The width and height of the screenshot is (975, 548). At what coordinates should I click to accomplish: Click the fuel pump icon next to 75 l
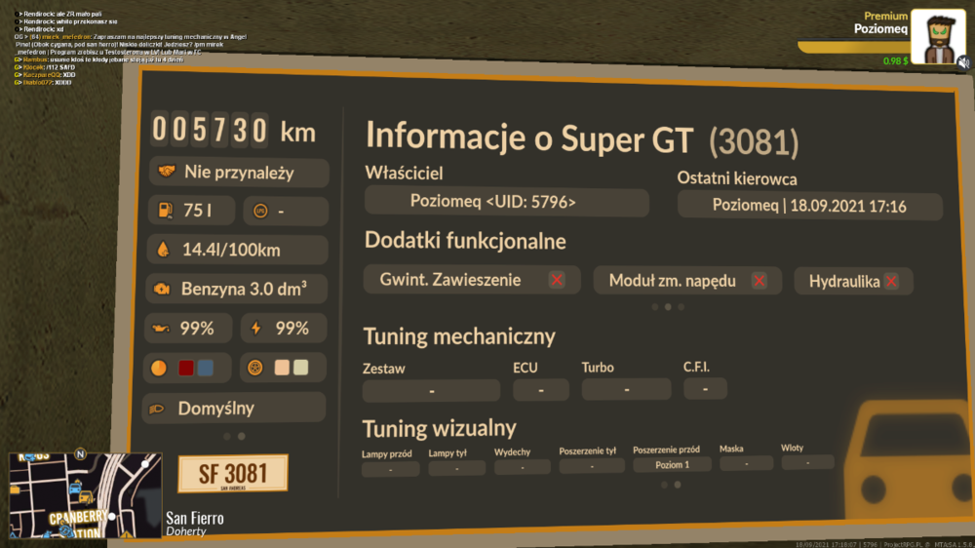click(166, 211)
